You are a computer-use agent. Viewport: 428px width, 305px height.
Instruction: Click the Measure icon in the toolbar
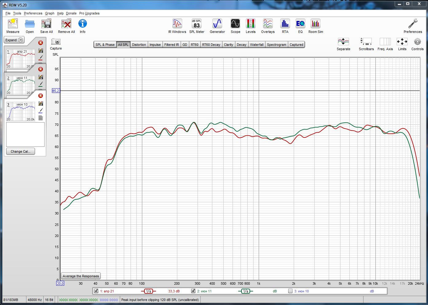coord(13,24)
